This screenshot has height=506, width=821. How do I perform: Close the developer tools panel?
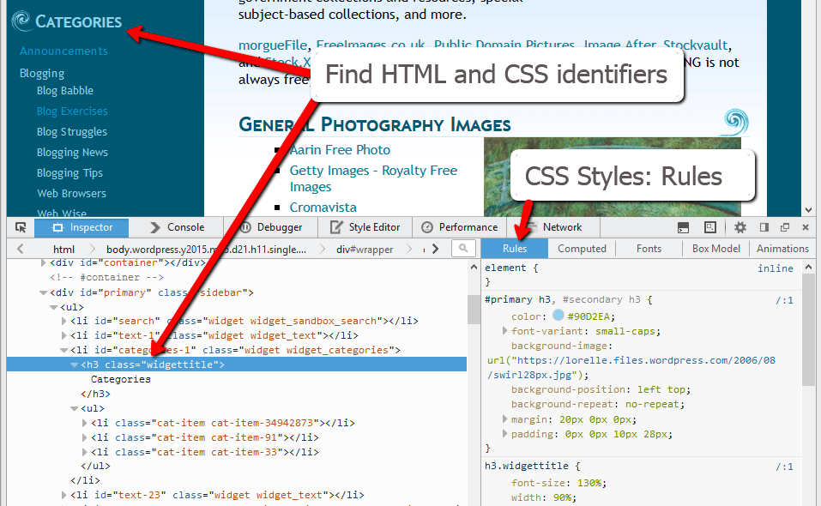pyautogui.click(x=806, y=227)
